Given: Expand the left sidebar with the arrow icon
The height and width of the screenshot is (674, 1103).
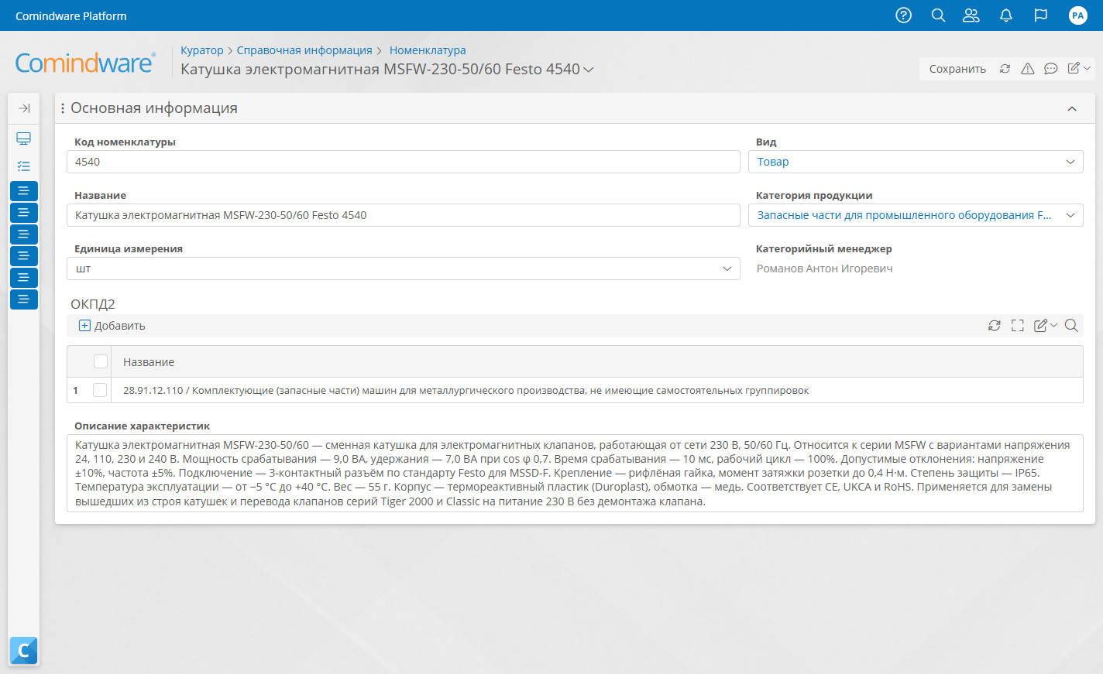Looking at the screenshot, I should click(x=24, y=108).
